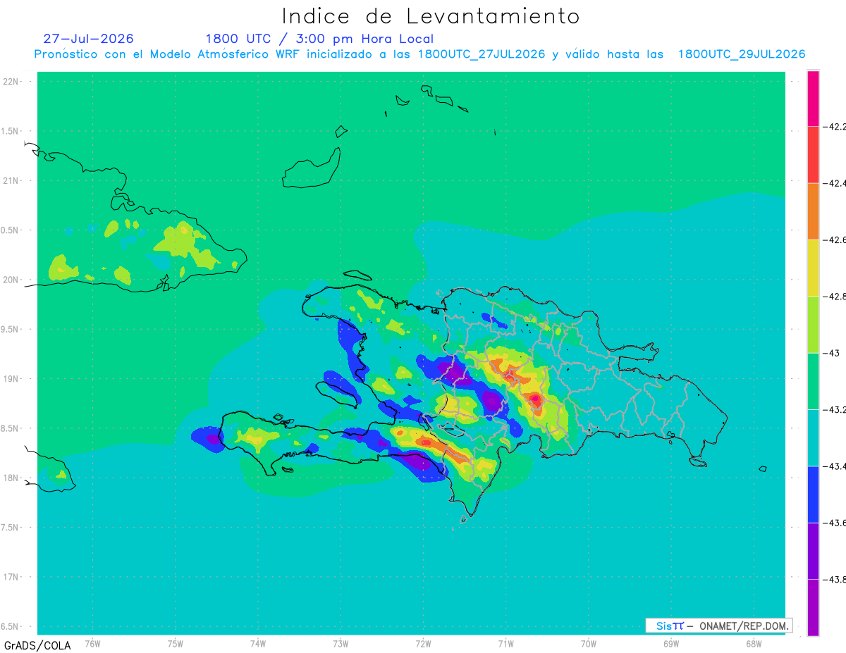The width and height of the screenshot is (846, 653).
Task: Click latitude label "22N"
Action: 11,82
